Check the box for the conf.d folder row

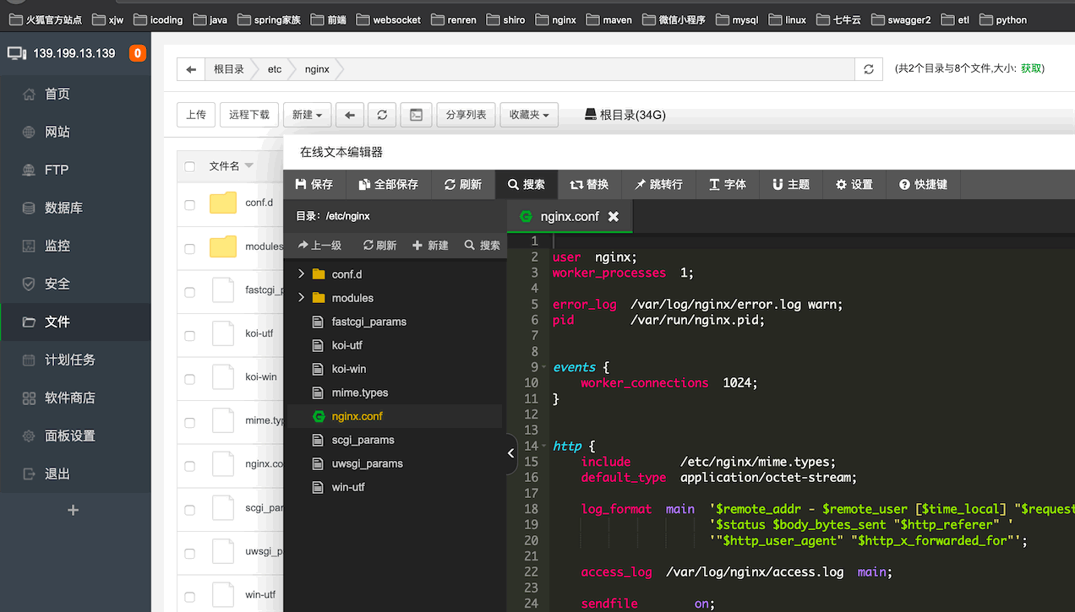click(x=189, y=204)
